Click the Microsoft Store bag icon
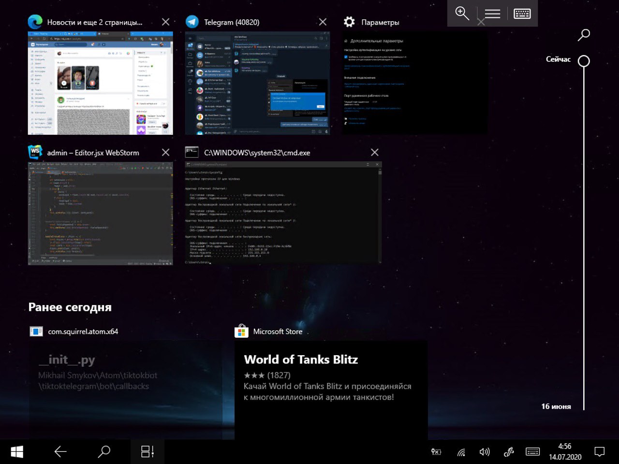The width and height of the screenshot is (619, 464). [241, 331]
